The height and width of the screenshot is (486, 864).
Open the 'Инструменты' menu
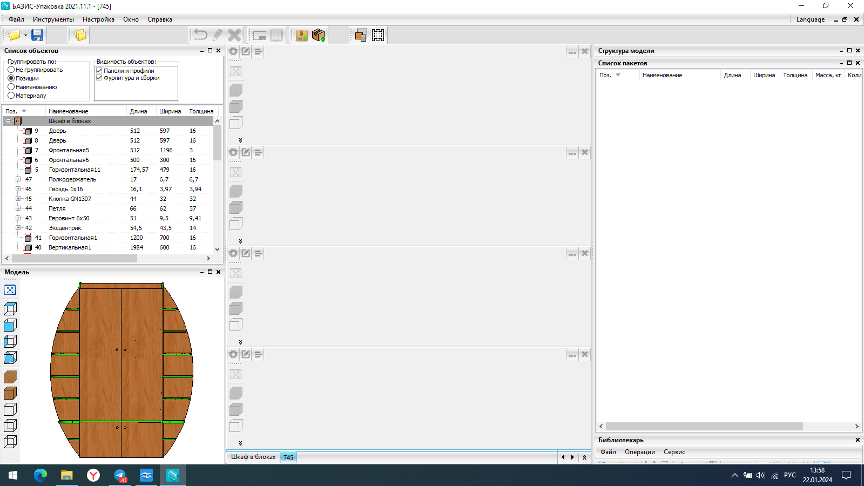53,19
